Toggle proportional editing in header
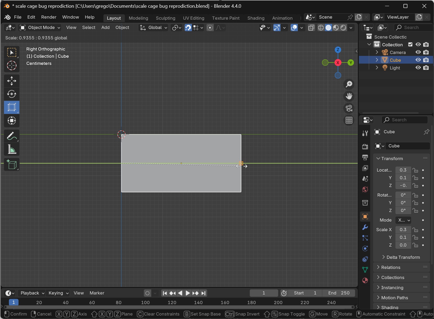Screen dimensions: 434x319 coord(210,28)
